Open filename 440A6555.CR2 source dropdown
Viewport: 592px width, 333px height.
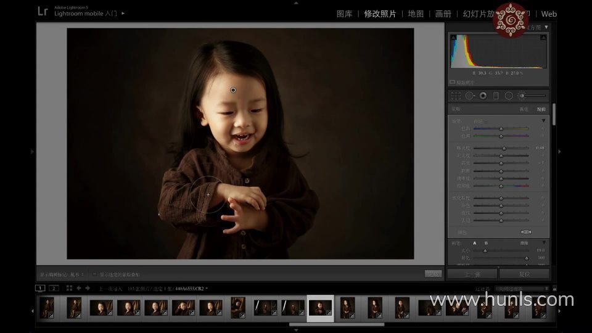click(x=191, y=289)
